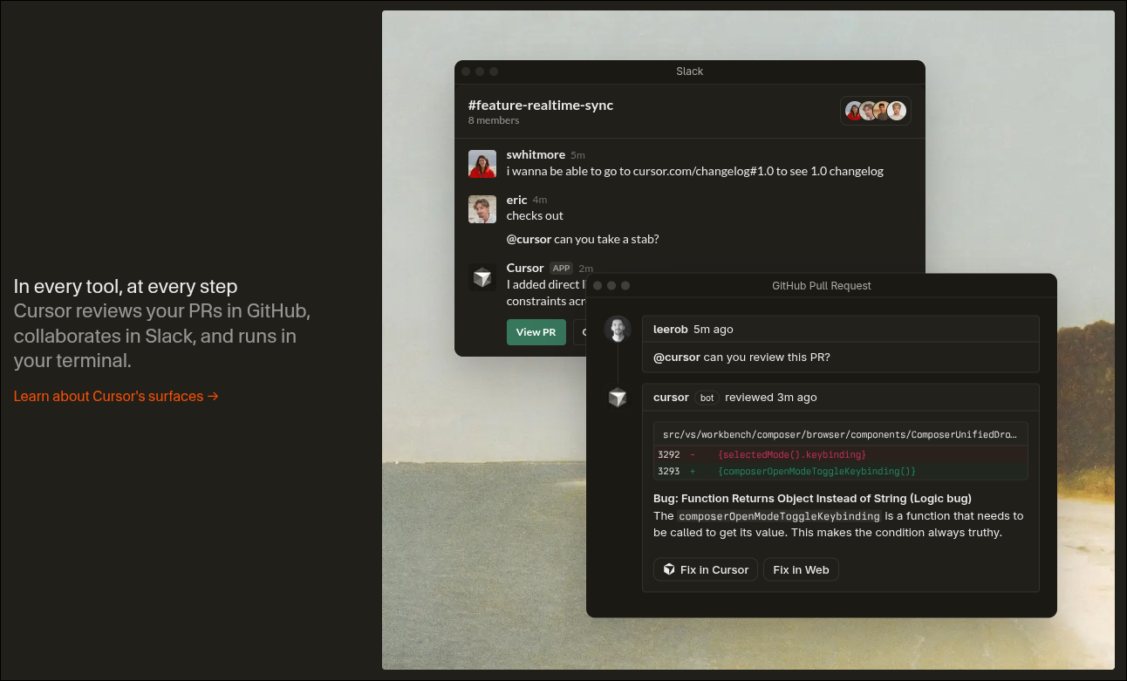Click the @cursor mention in eric's Slack message
The image size is (1127, 681).
(528, 239)
